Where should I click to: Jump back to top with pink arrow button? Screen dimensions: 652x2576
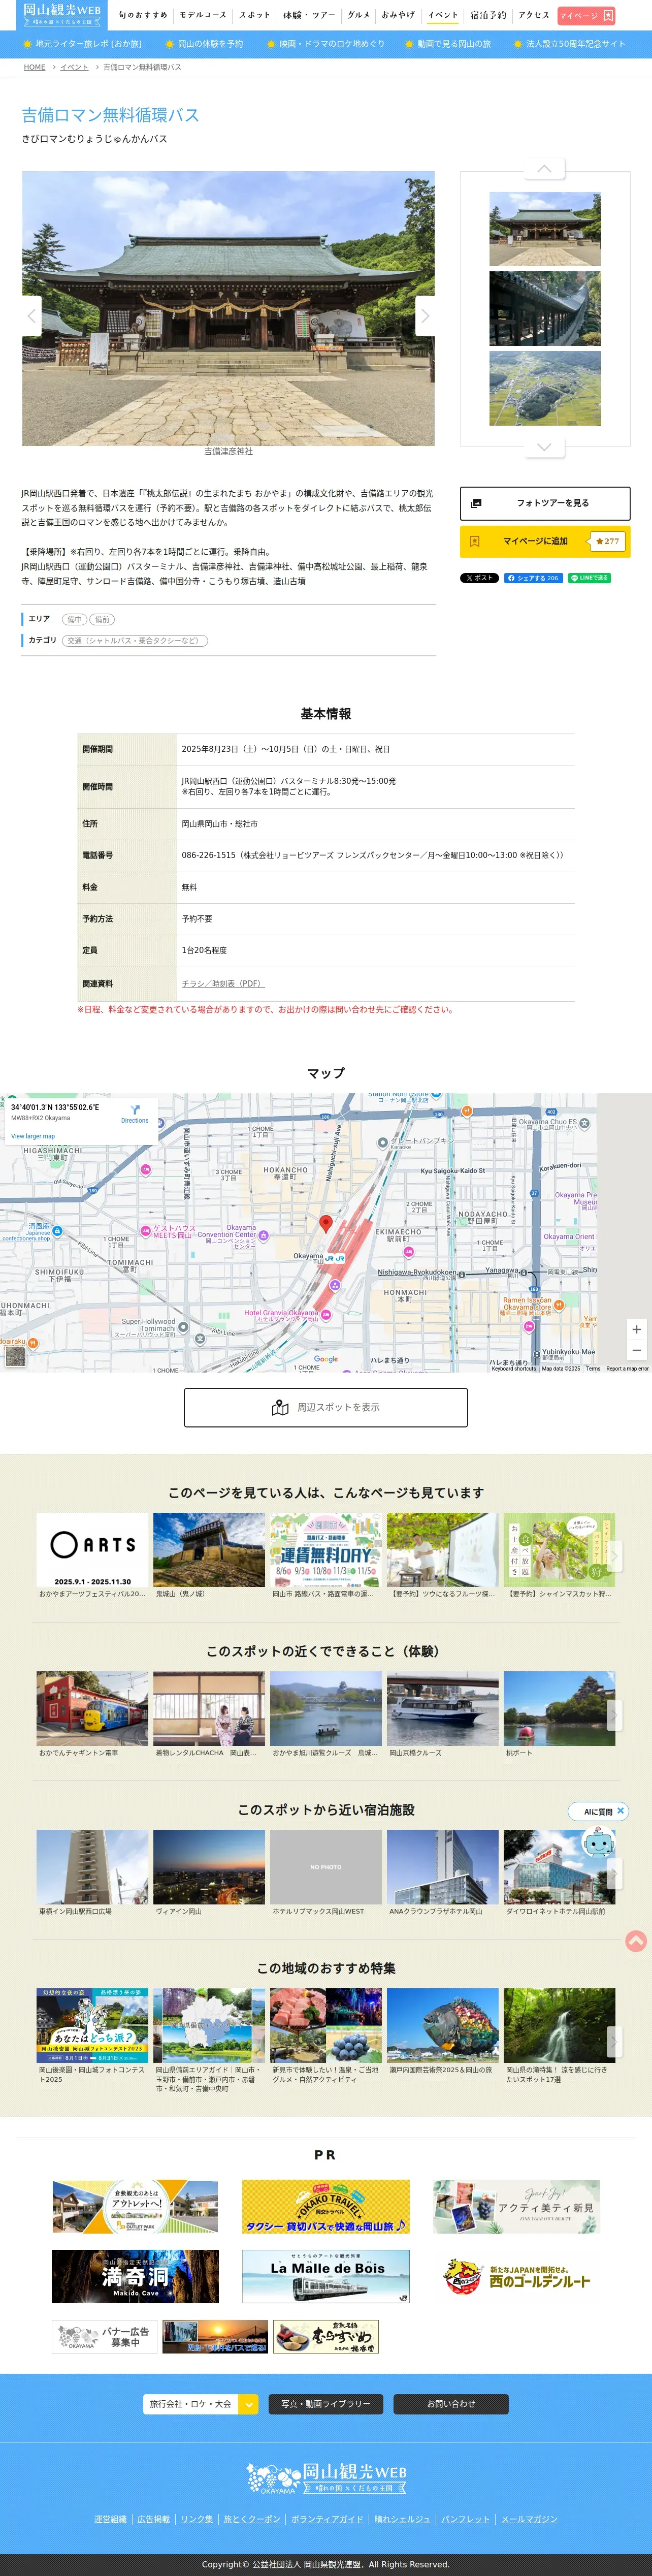[x=636, y=1941]
